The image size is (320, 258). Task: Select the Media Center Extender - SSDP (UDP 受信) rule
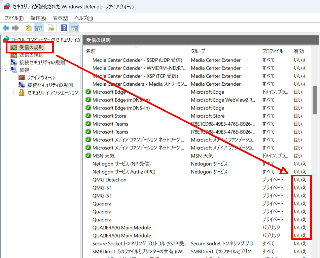coord(137,60)
